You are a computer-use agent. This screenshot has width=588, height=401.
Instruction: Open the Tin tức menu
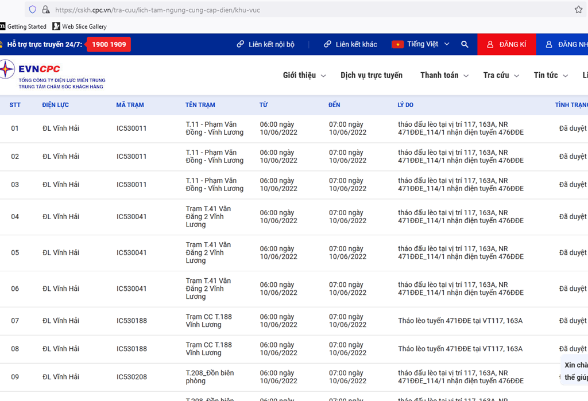(x=550, y=75)
